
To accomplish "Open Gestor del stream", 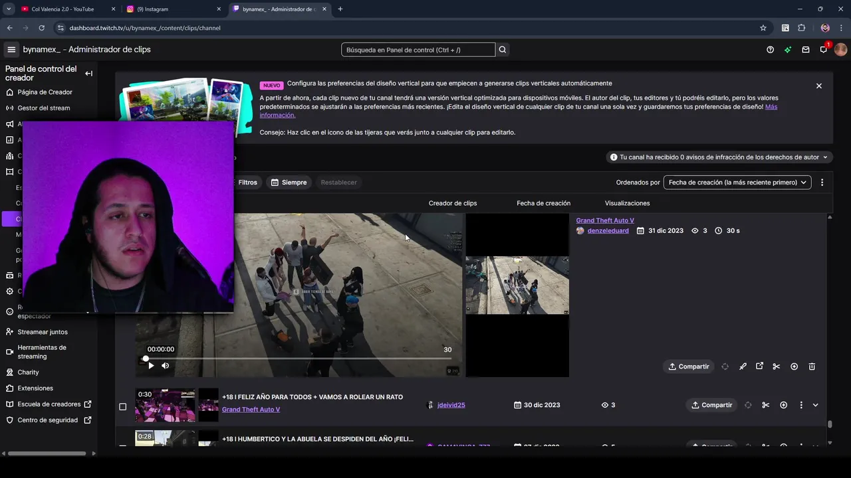I will point(43,108).
